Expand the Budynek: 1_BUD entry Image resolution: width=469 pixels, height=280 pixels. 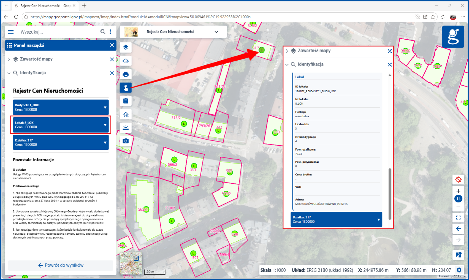pos(61,107)
